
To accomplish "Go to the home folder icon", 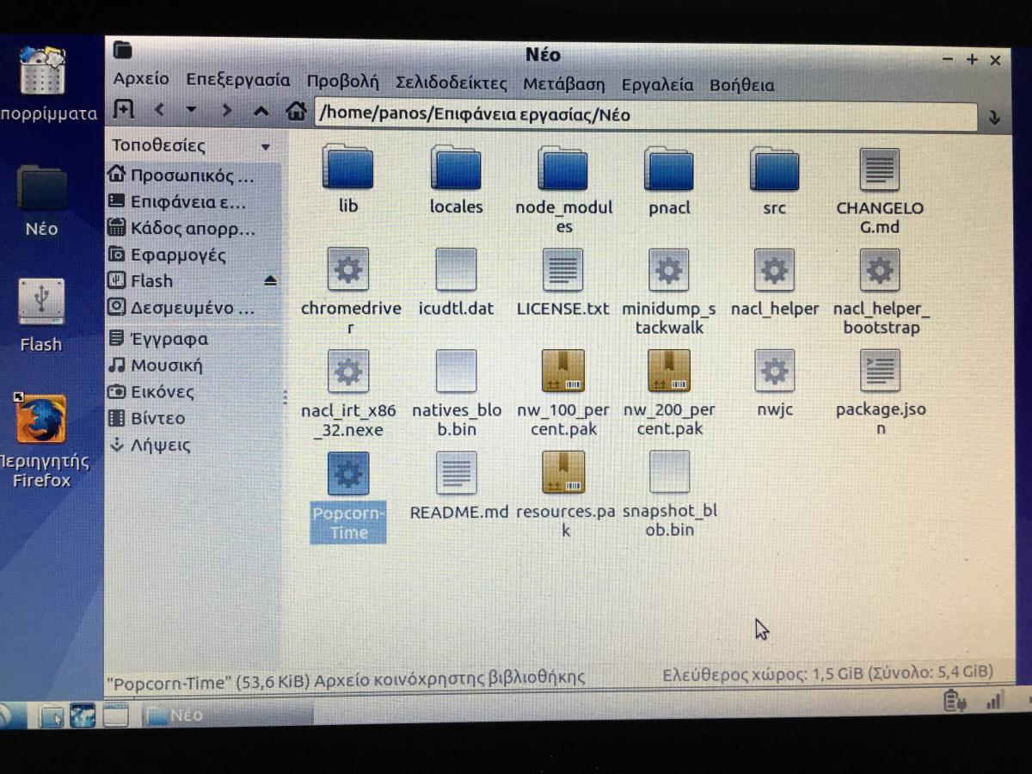I will point(297,111).
